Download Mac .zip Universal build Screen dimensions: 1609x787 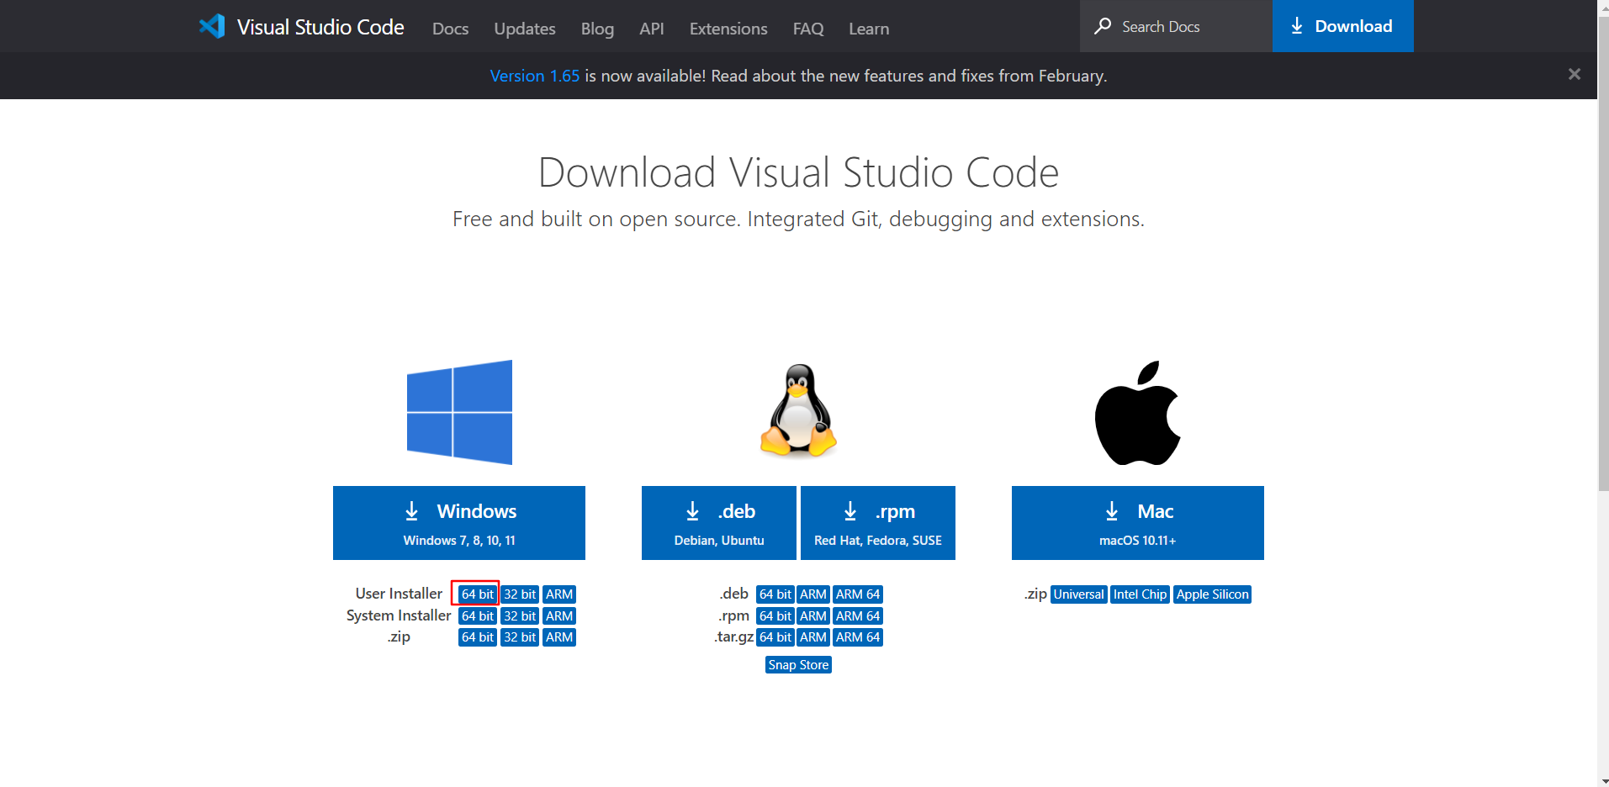click(1079, 594)
